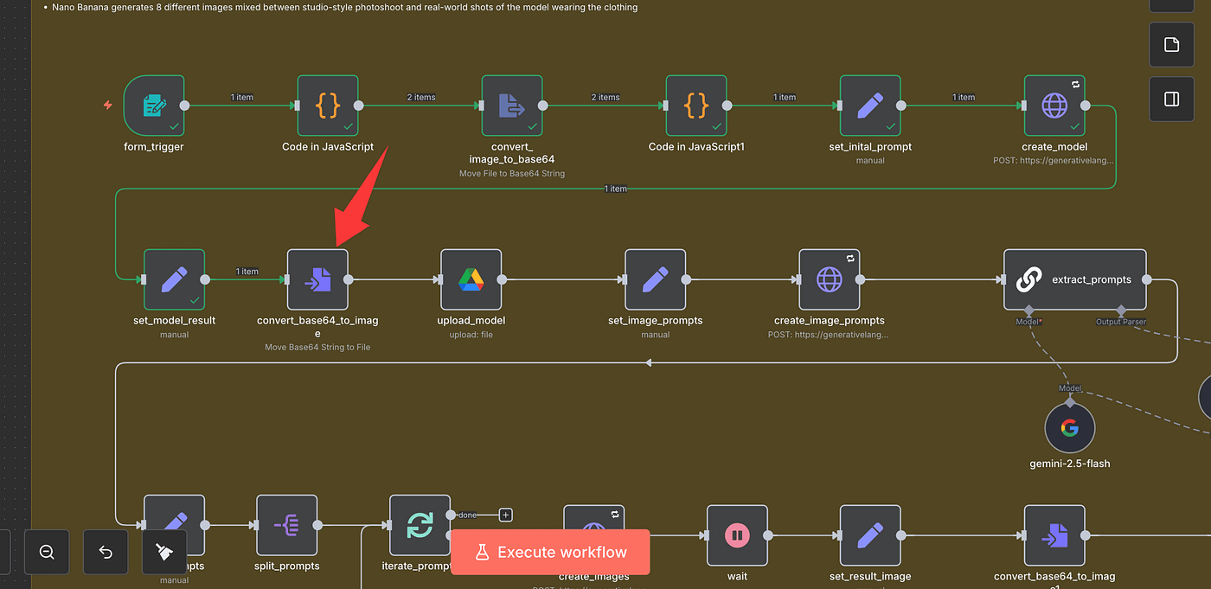Click the Execute workflow button
This screenshot has width=1211, height=589.
(x=550, y=552)
